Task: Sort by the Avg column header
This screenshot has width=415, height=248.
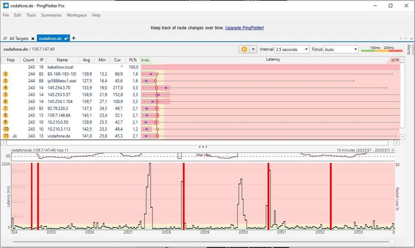Action: click(86, 60)
